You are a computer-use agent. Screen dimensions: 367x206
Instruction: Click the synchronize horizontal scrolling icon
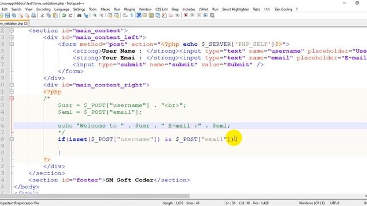pyautogui.click(x=116, y=15)
